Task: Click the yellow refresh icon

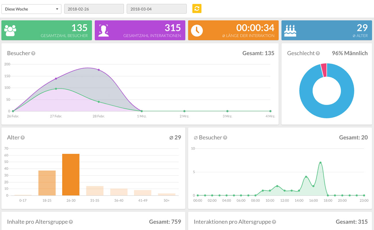Action: tap(197, 9)
